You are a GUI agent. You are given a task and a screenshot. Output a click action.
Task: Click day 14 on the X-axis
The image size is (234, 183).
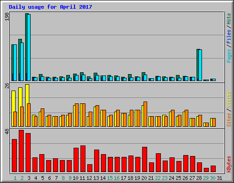103,178
